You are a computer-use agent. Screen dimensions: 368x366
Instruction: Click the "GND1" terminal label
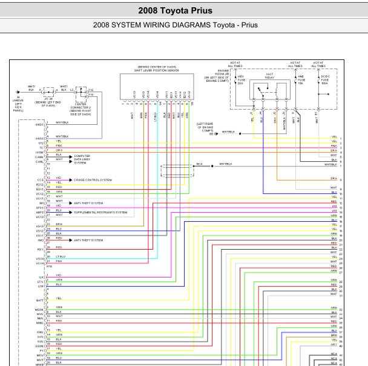[39, 125]
